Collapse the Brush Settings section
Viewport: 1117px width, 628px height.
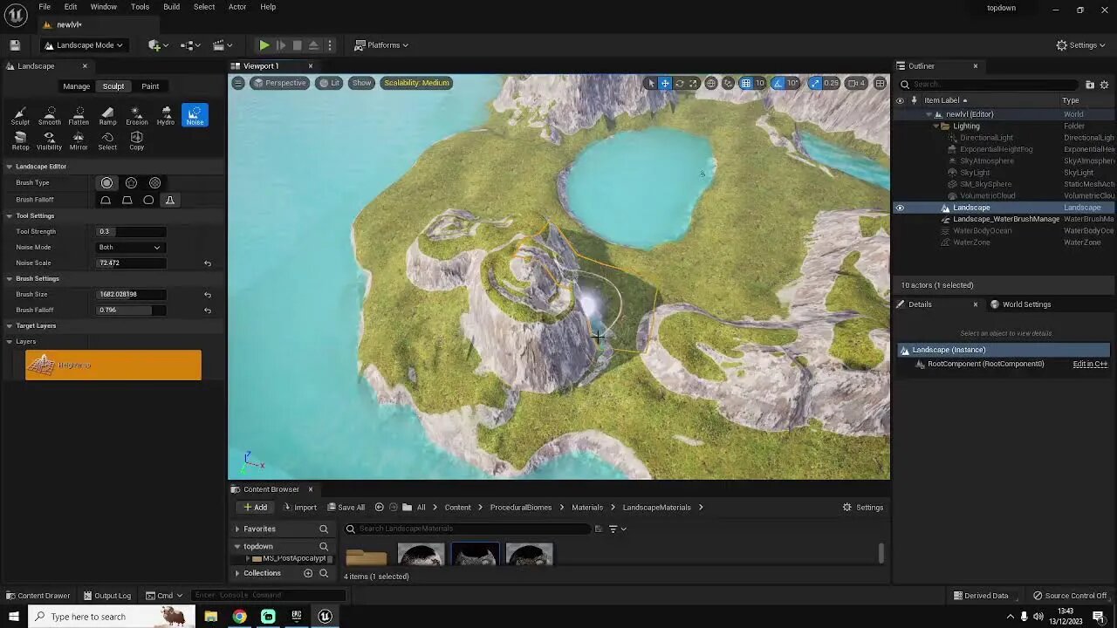pyautogui.click(x=9, y=278)
